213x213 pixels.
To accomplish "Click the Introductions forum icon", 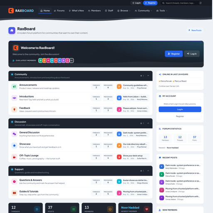I will 14,98.
